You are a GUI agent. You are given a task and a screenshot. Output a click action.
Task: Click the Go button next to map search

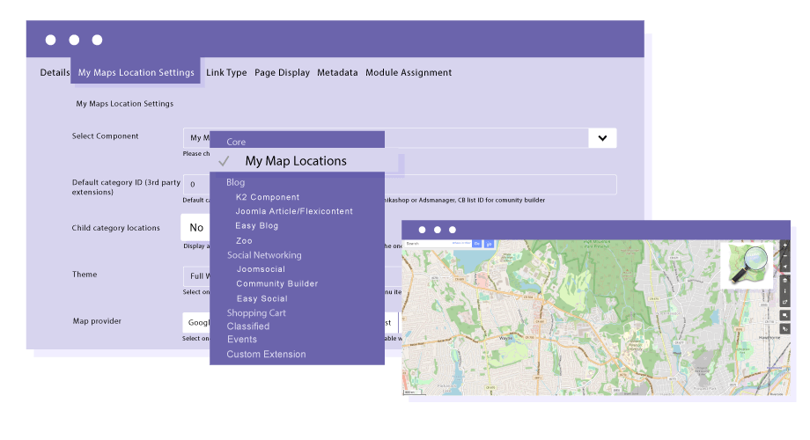477,243
